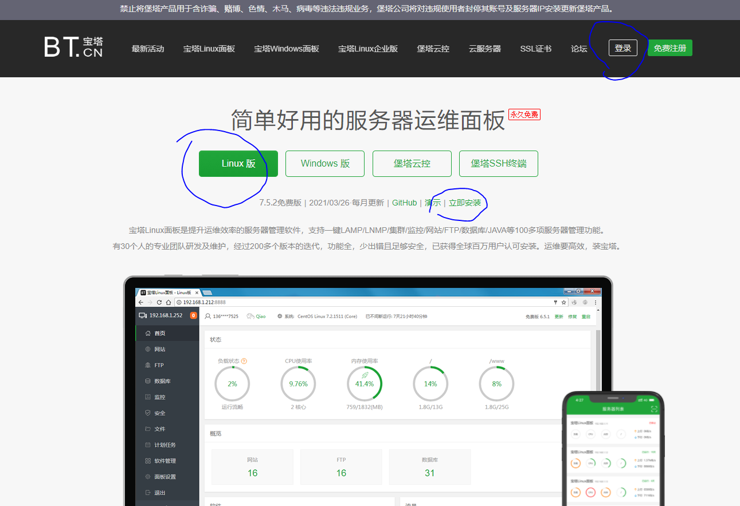Click the 退出 logout icon in the preview sidebar
This screenshot has width=740, height=506.
coord(148,493)
